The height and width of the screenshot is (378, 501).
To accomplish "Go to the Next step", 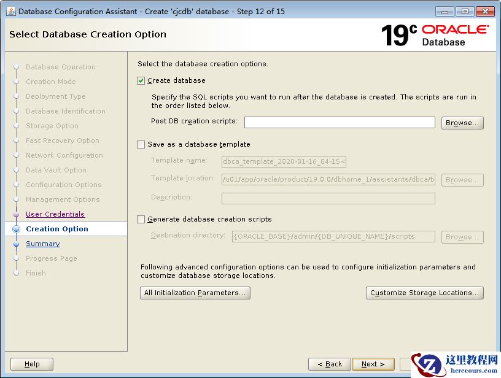I will (x=373, y=364).
